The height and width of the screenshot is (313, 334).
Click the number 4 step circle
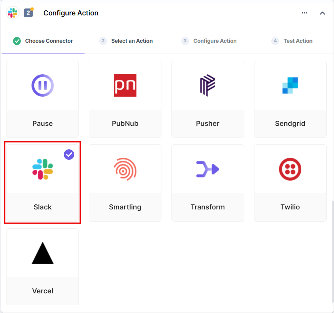(275, 41)
